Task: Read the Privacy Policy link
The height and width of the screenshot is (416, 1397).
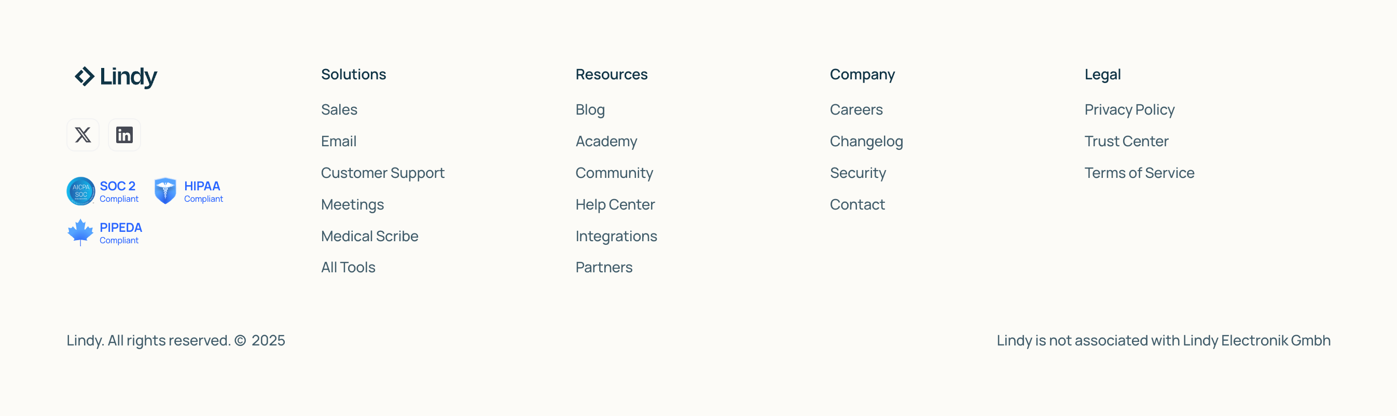Action: click(x=1129, y=109)
